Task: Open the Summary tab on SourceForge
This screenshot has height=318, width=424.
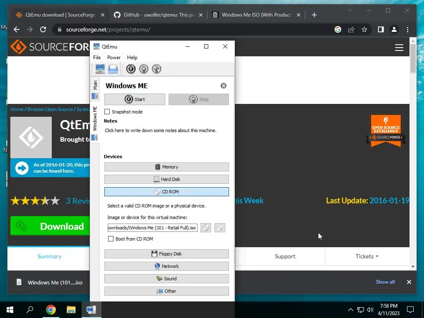Action: coord(49,256)
